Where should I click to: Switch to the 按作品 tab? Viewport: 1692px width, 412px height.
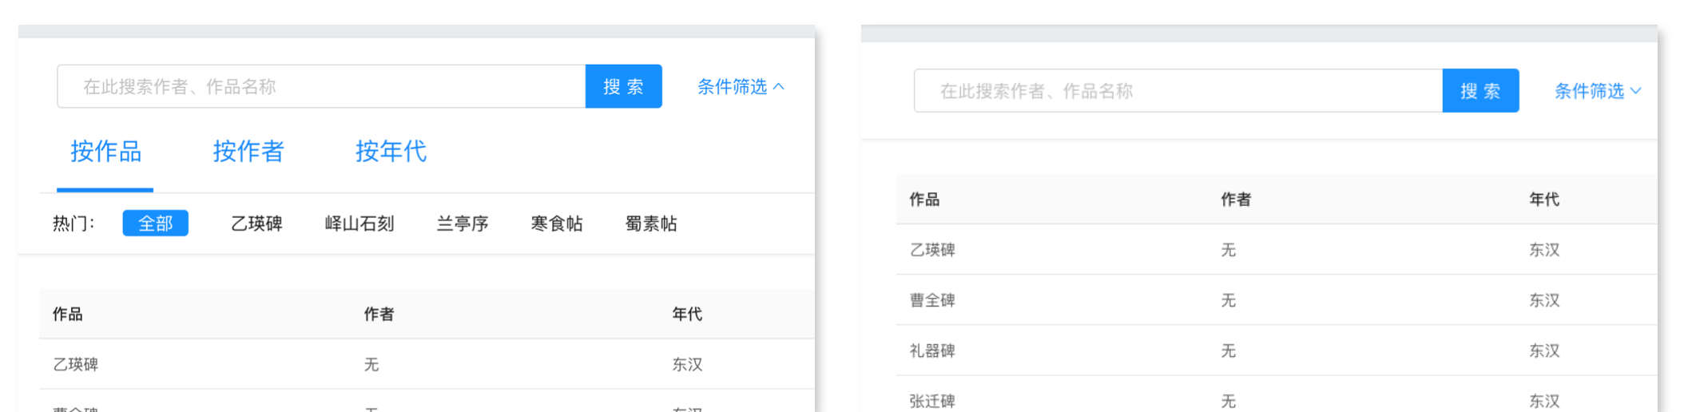(105, 152)
